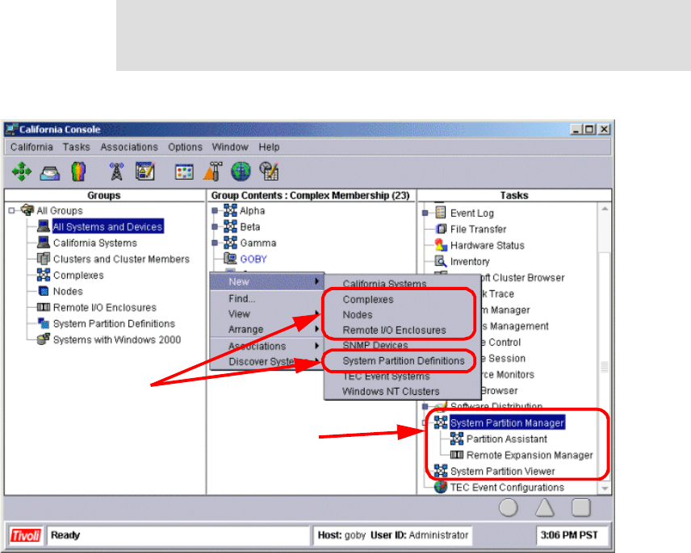Open the Options menu

click(x=185, y=147)
